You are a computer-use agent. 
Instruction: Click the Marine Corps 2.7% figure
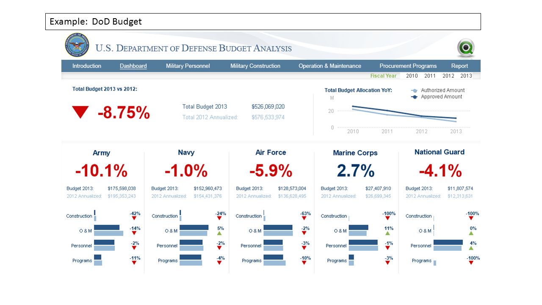[x=356, y=171]
